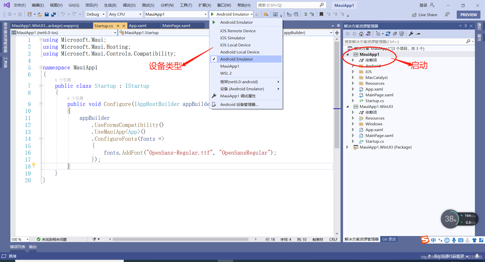Image resolution: width=485 pixels, height=262 pixels.
Task: Click the Find in Files folder icon
Action: click(266, 14)
